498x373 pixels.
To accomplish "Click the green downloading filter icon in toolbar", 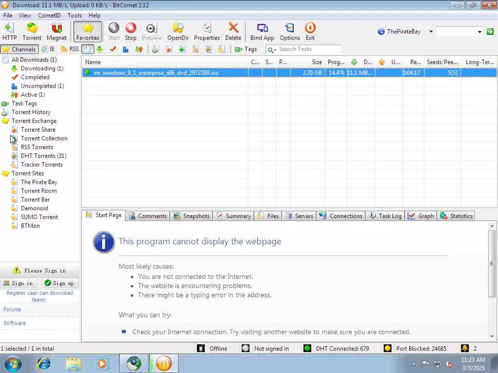I will tap(99, 49).
